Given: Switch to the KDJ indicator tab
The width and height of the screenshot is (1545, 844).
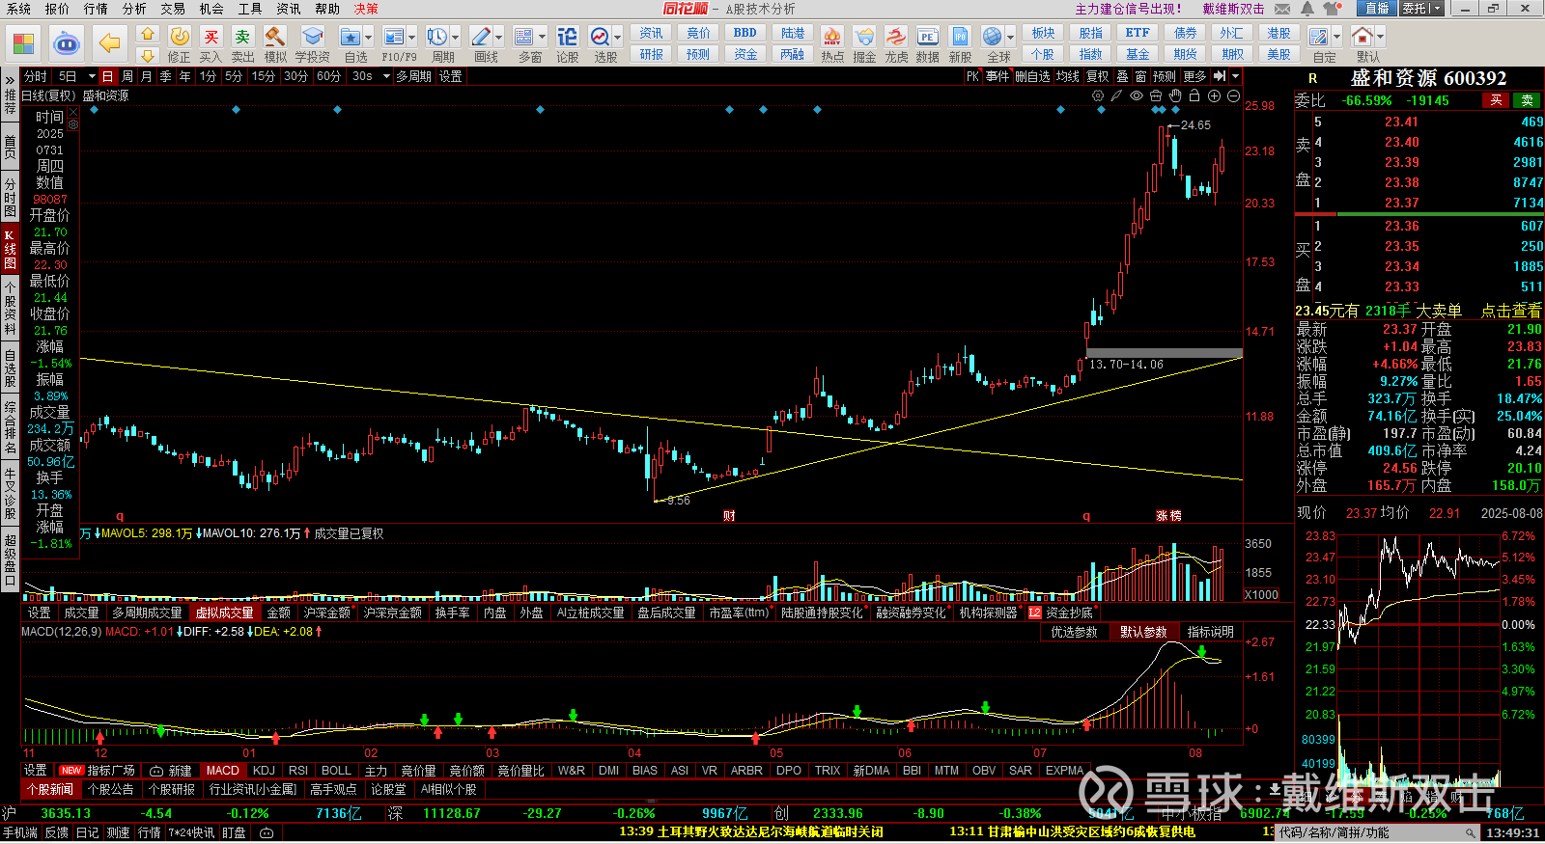Looking at the screenshot, I should click(264, 771).
